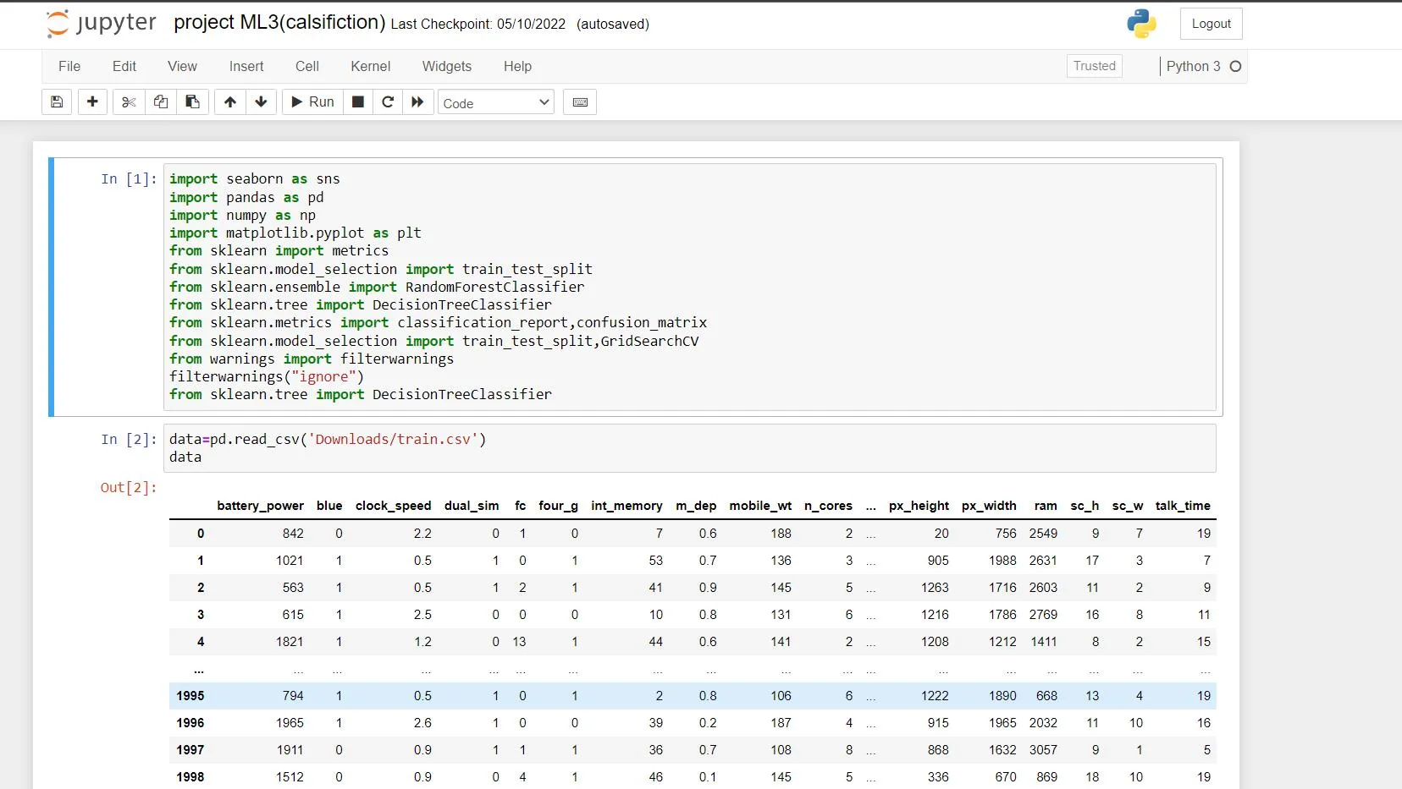
Task: Insert a cell below with plus icon
Action: tap(92, 102)
